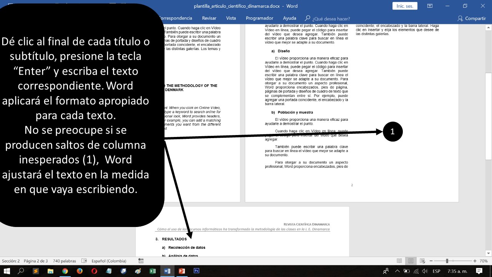Open the volume control tray icon
Screen dimensions: 492x277
(x=425, y=271)
